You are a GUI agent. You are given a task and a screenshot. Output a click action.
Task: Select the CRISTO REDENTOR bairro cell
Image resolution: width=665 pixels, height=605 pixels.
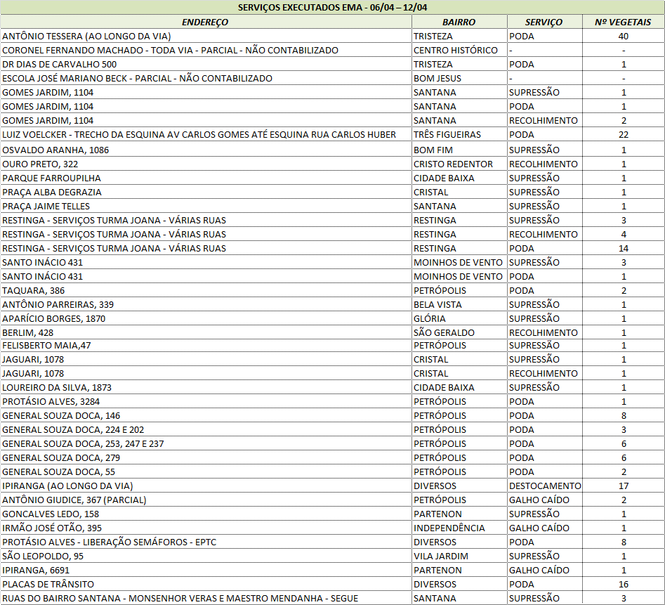pyautogui.click(x=453, y=164)
